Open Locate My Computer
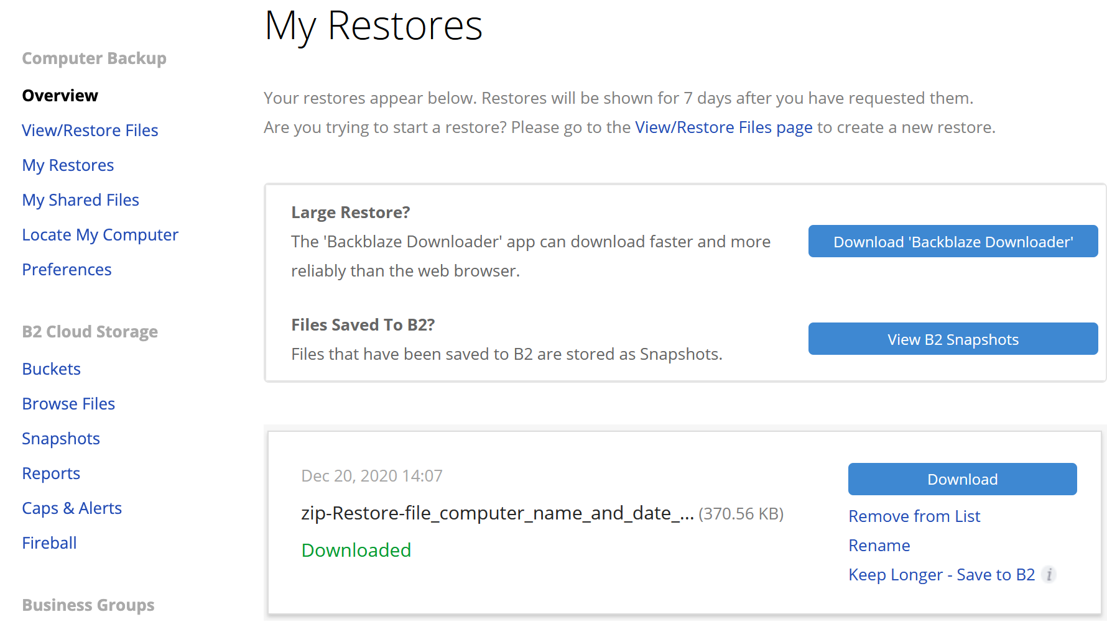This screenshot has width=1107, height=622. (x=100, y=235)
